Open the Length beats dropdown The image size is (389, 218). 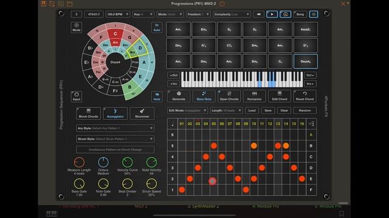226,110
